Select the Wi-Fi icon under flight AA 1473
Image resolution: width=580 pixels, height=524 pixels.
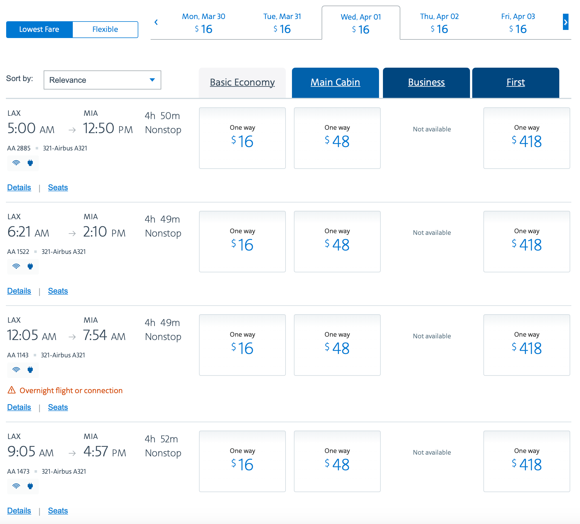pyautogui.click(x=17, y=486)
